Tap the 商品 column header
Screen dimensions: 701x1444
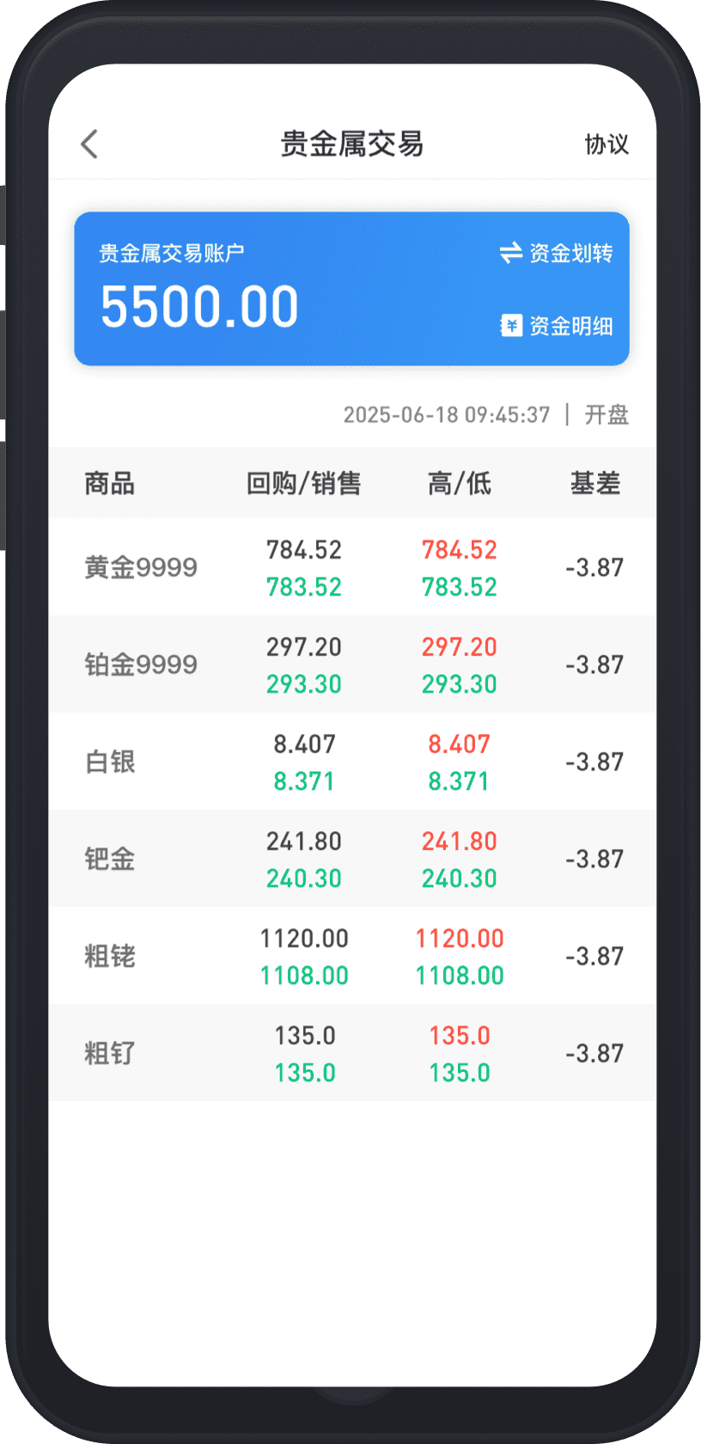pos(110,483)
